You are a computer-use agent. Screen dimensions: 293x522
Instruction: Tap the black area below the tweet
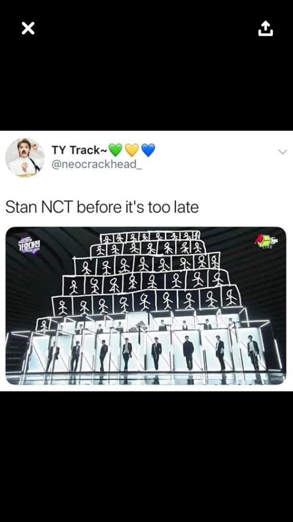coord(147,456)
